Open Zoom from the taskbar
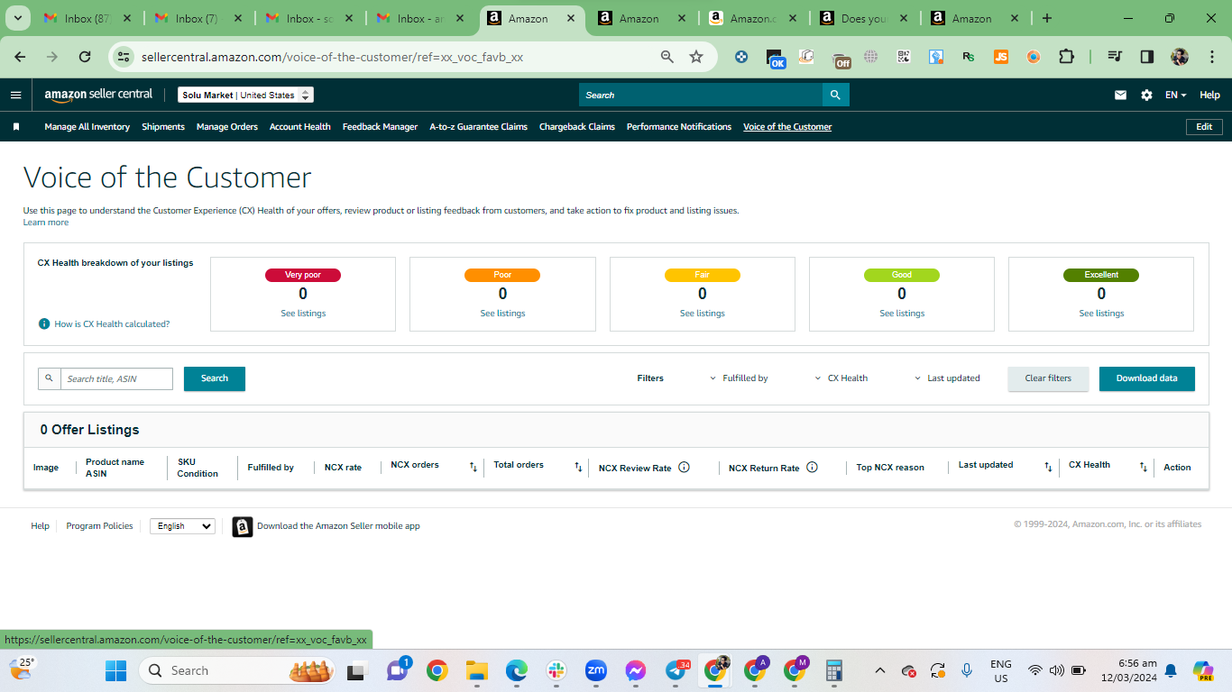 pyautogui.click(x=595, y=670)
